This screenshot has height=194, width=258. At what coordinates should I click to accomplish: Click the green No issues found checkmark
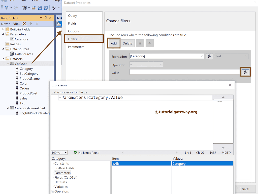tap(76, 152)
